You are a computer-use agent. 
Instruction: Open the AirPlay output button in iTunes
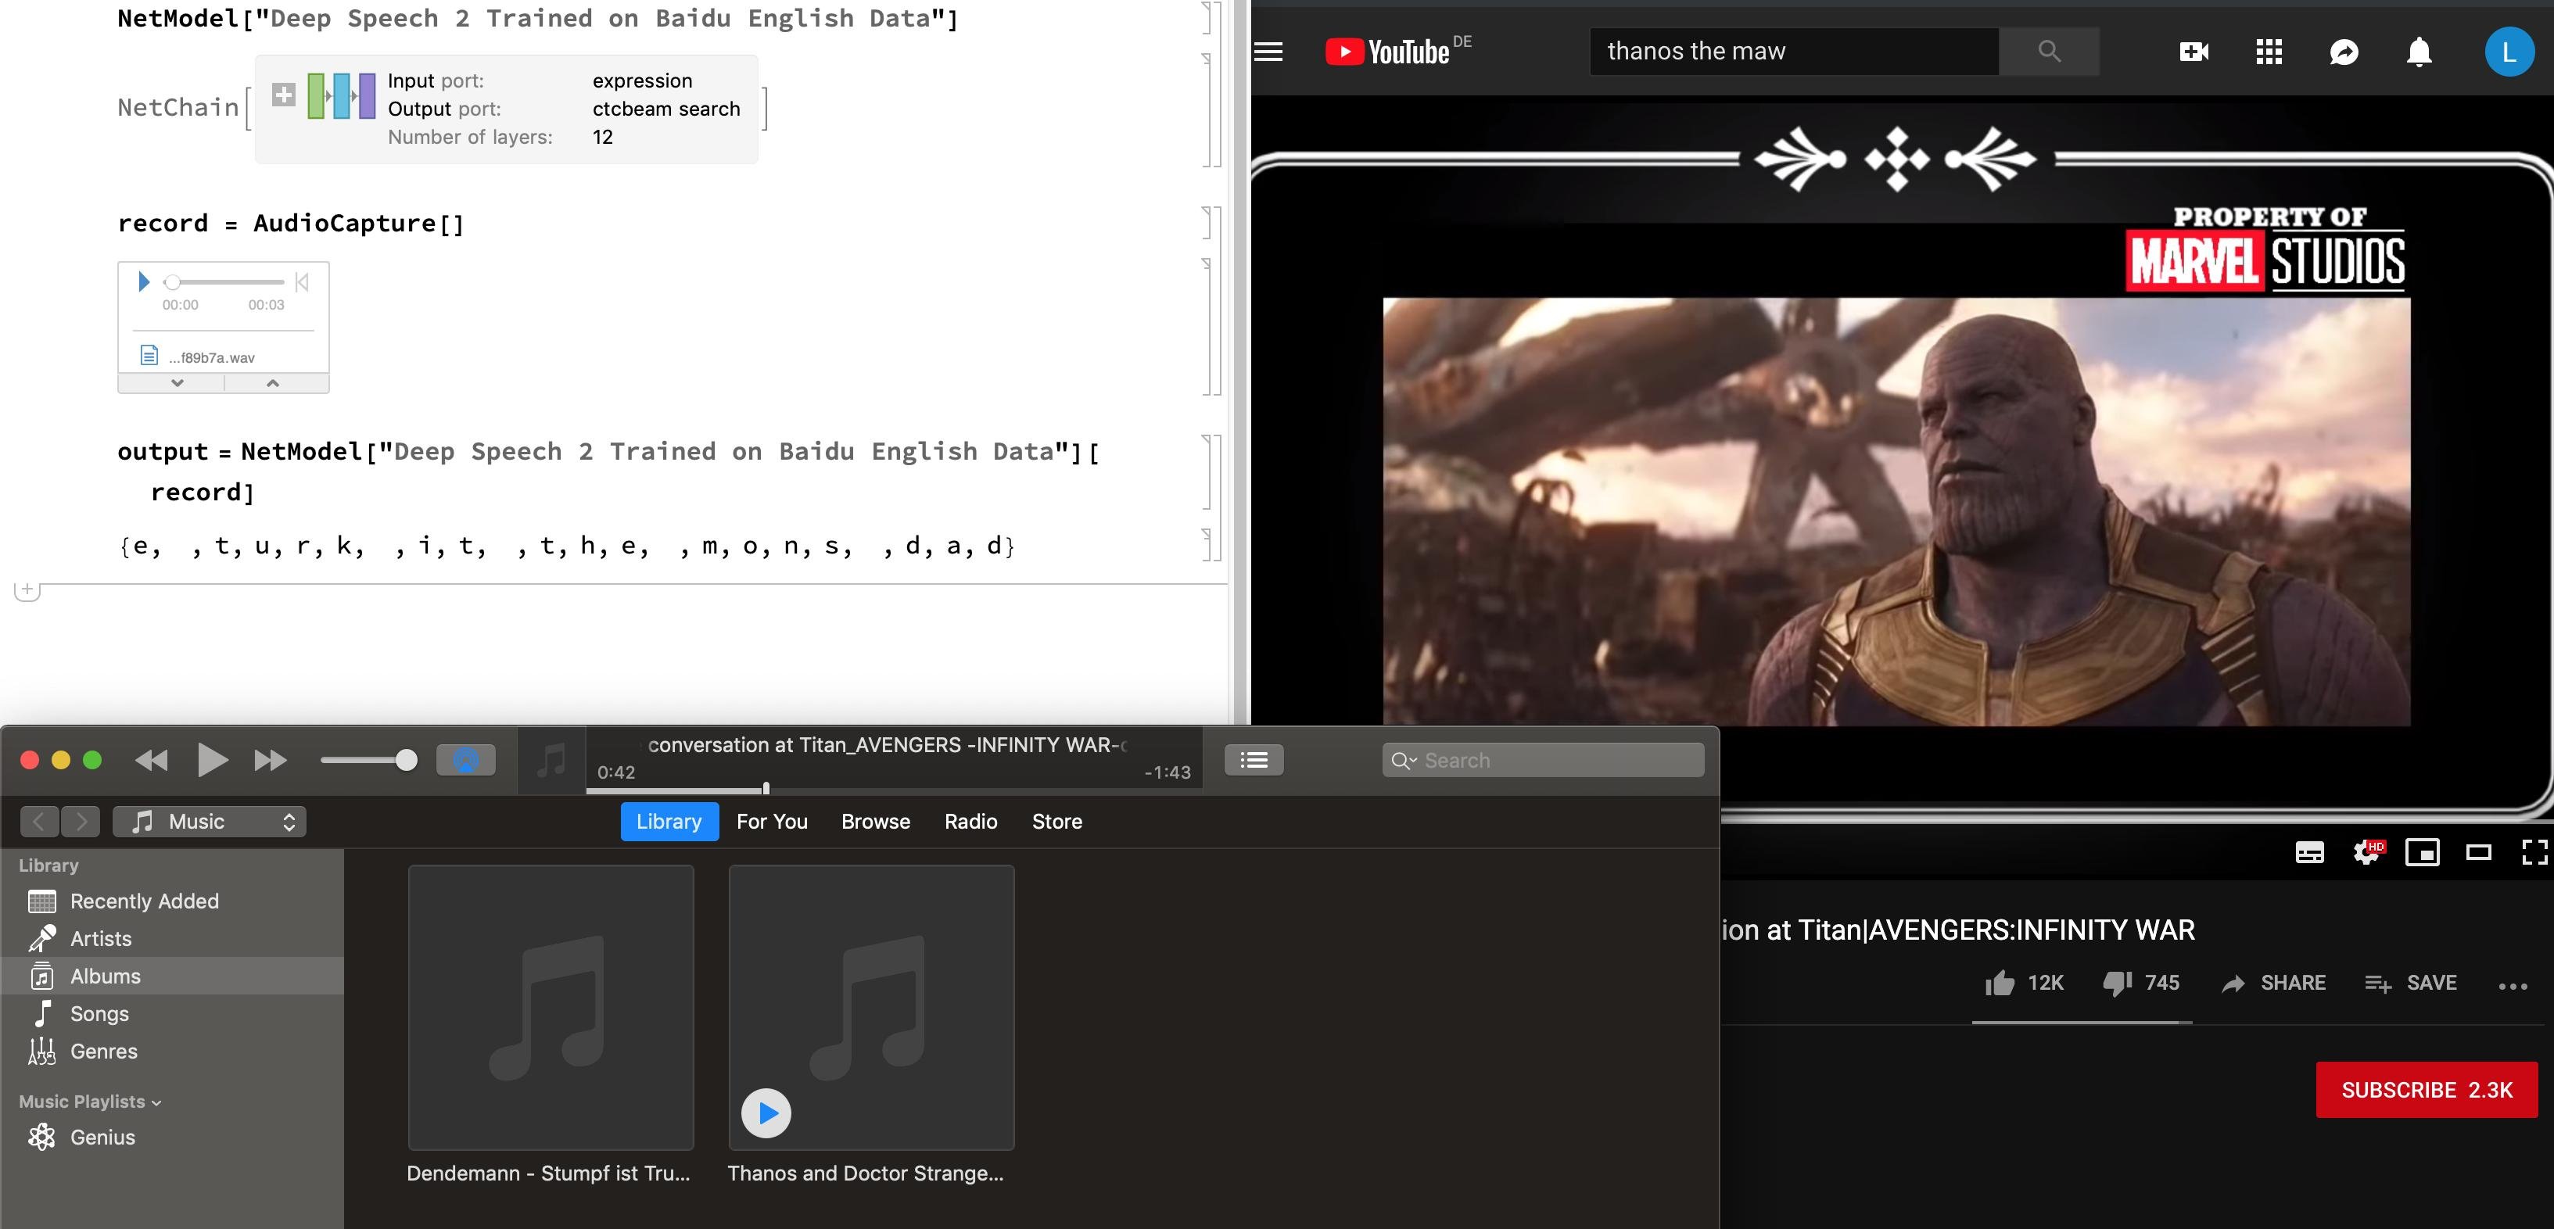pyautogui.click(x=466, y=760)
